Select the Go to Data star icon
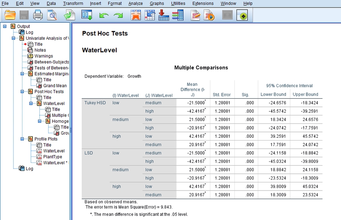The width and height of the screenshot is (341, 220). [135, 15]
